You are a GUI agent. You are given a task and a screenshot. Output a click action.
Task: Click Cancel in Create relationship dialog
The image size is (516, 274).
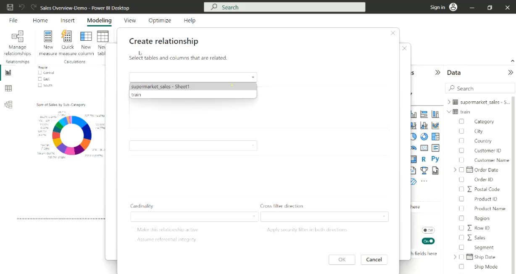click(374, 260)
